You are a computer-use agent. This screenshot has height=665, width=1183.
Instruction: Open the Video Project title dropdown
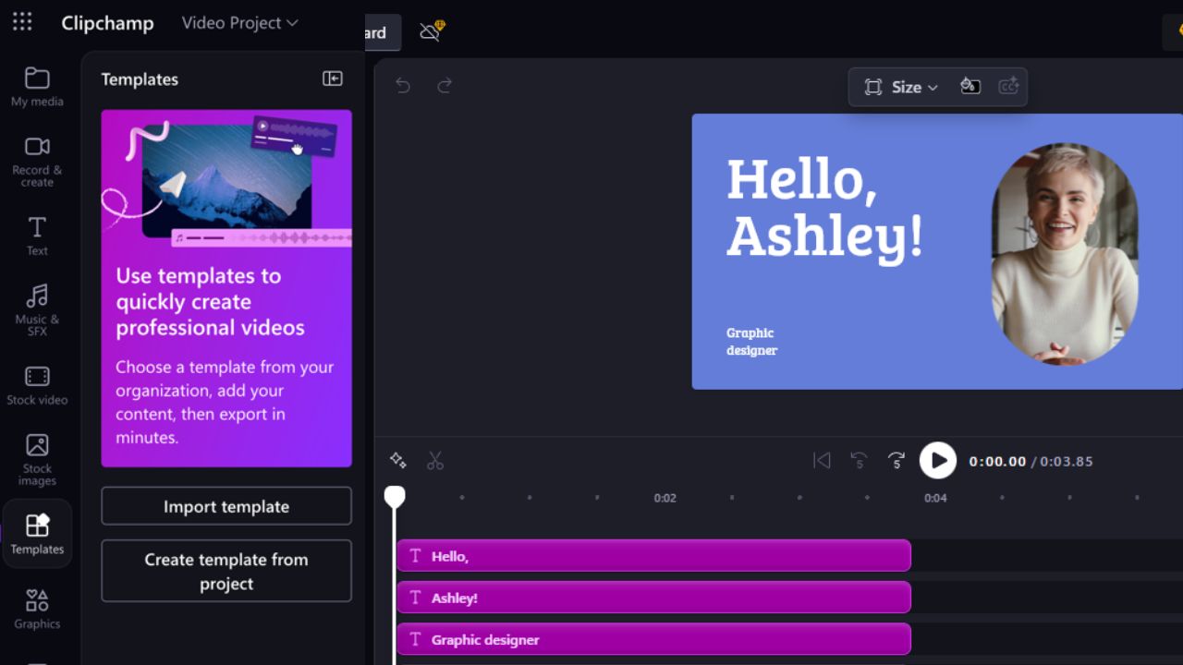239,23
